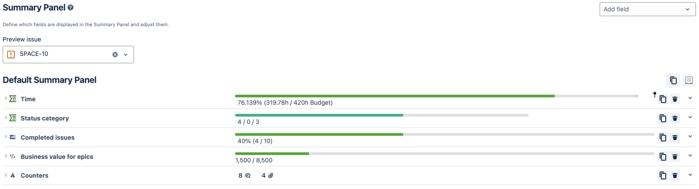Screen dimensions: 699x189
Task: Delete the Counters field
Action: [675, 175]
